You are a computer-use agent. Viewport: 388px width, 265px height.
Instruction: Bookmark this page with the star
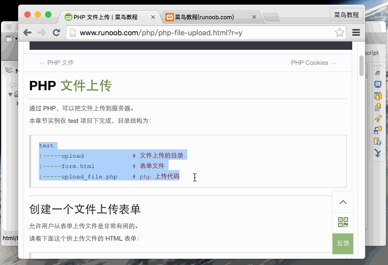[339, 33]
